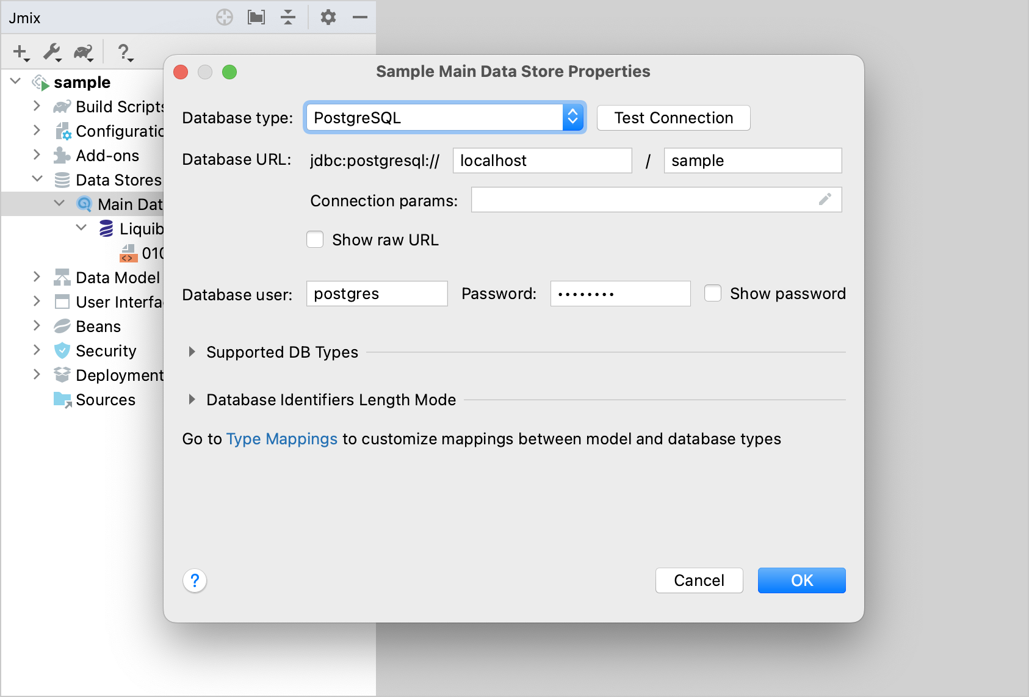The image size is (1029, 697).
Task: Click the Build Scripts elephant icon
Action: point(62,107)
